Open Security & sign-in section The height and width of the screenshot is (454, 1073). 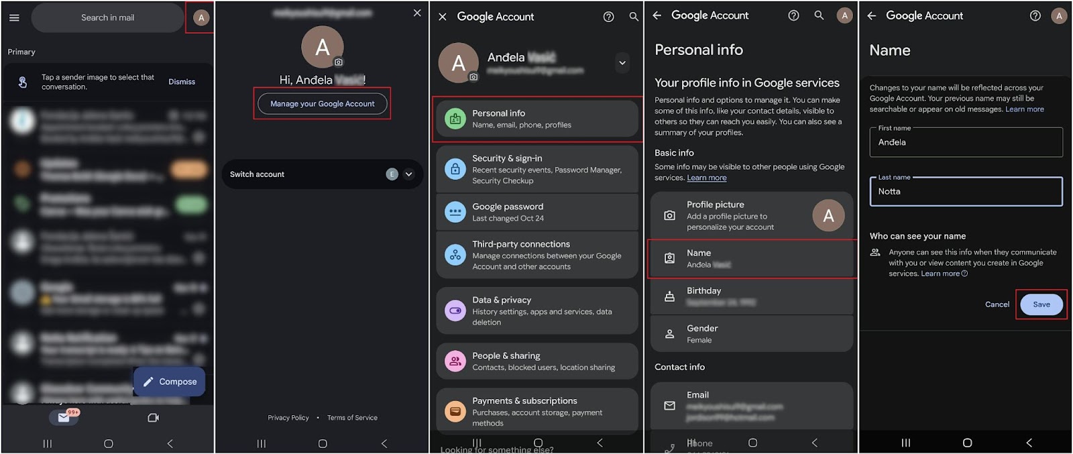(x=536, y=169)
